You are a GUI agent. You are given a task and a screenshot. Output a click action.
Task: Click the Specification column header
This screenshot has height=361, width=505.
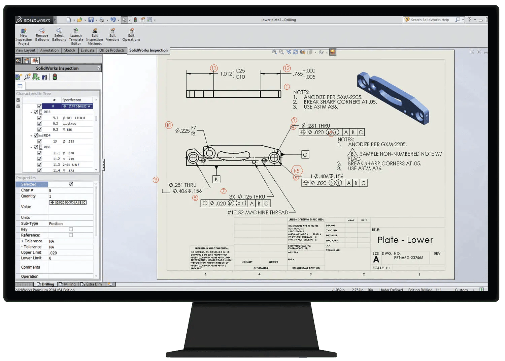(77, 100)
